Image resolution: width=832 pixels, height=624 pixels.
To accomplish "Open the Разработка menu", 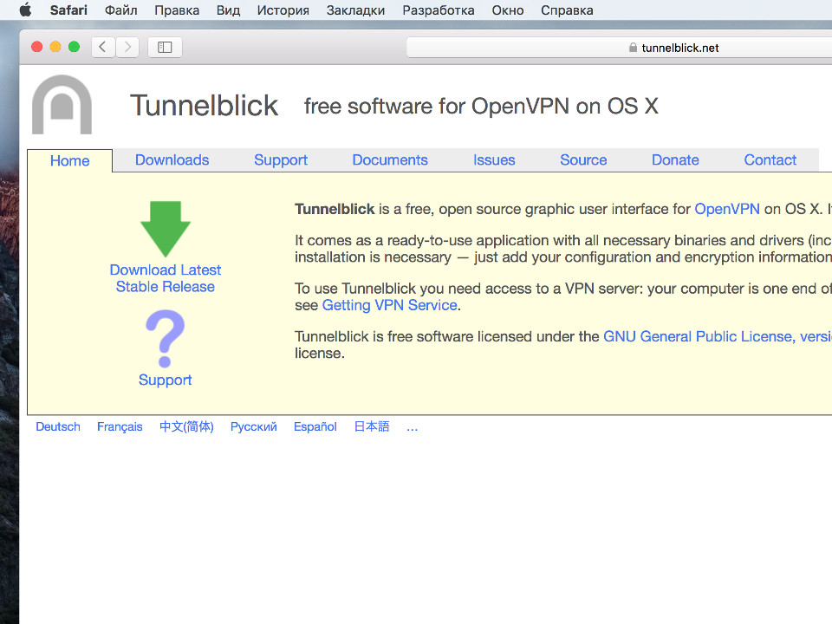I will click(439, 10).
